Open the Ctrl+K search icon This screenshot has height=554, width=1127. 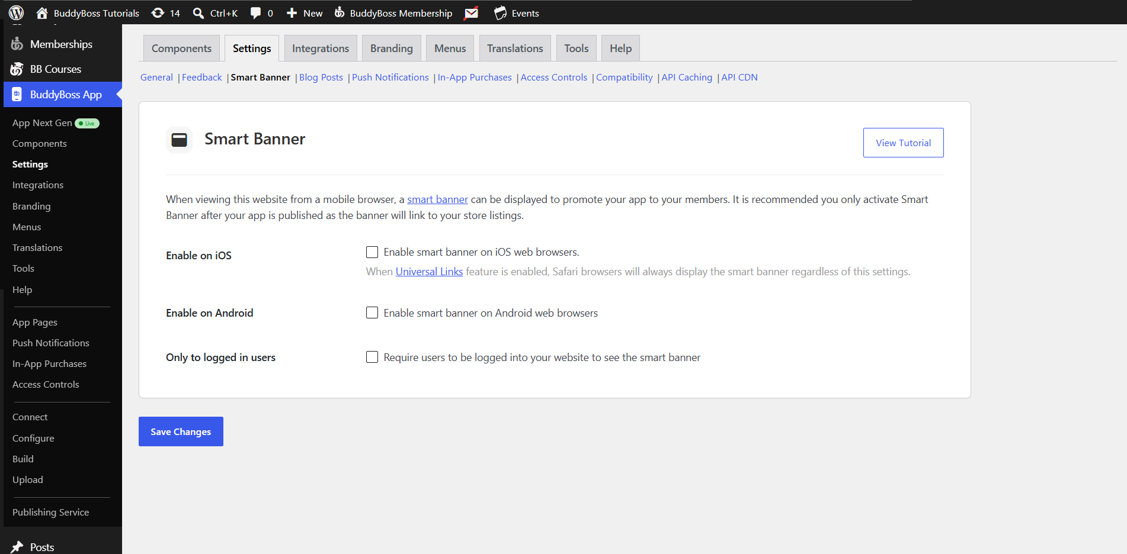coord(198,13)
